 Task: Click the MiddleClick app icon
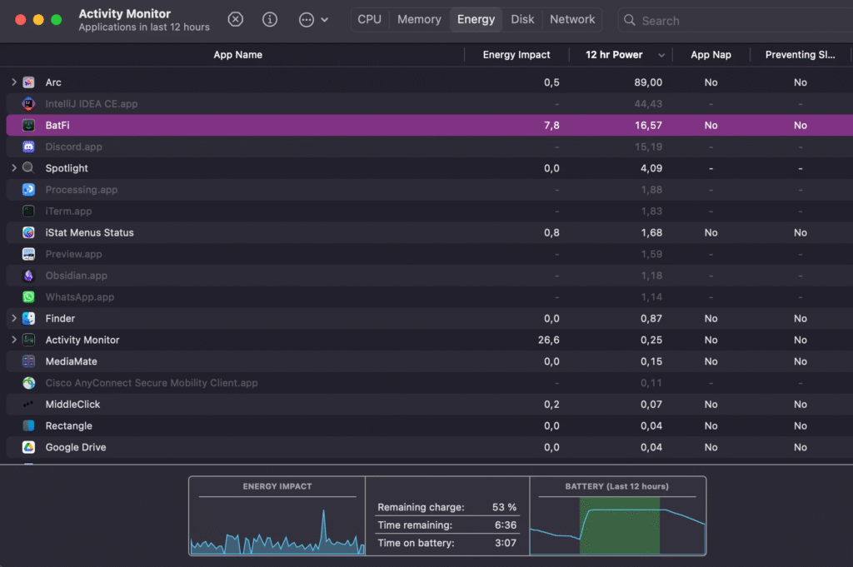pos(28,404)
